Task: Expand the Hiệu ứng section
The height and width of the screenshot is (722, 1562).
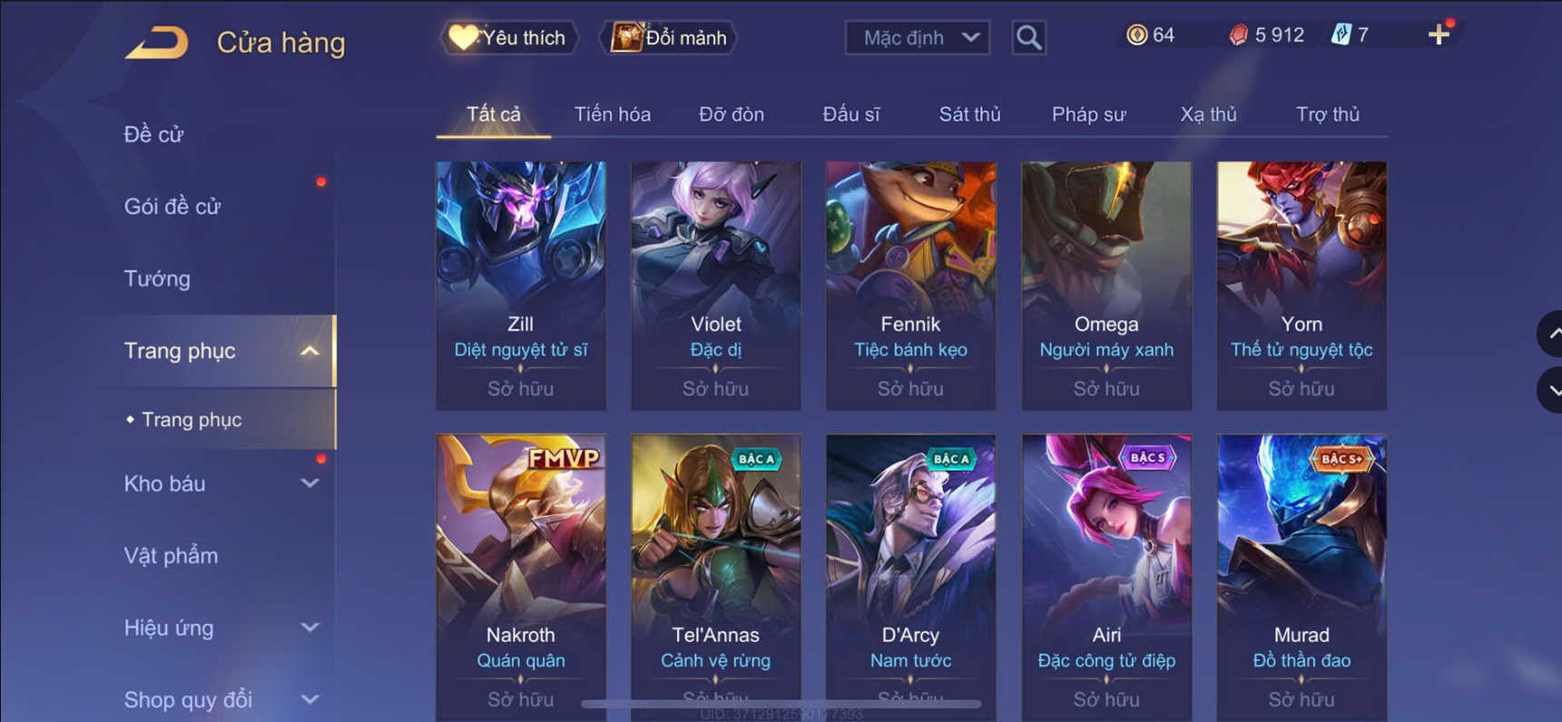Action: pos(309,628)
